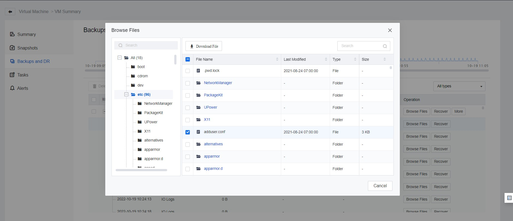Image resolution: width=513 pixels, height=221 pixels.
Task: Open the NetworkManager folder link in file list
Action: [218, 83]
